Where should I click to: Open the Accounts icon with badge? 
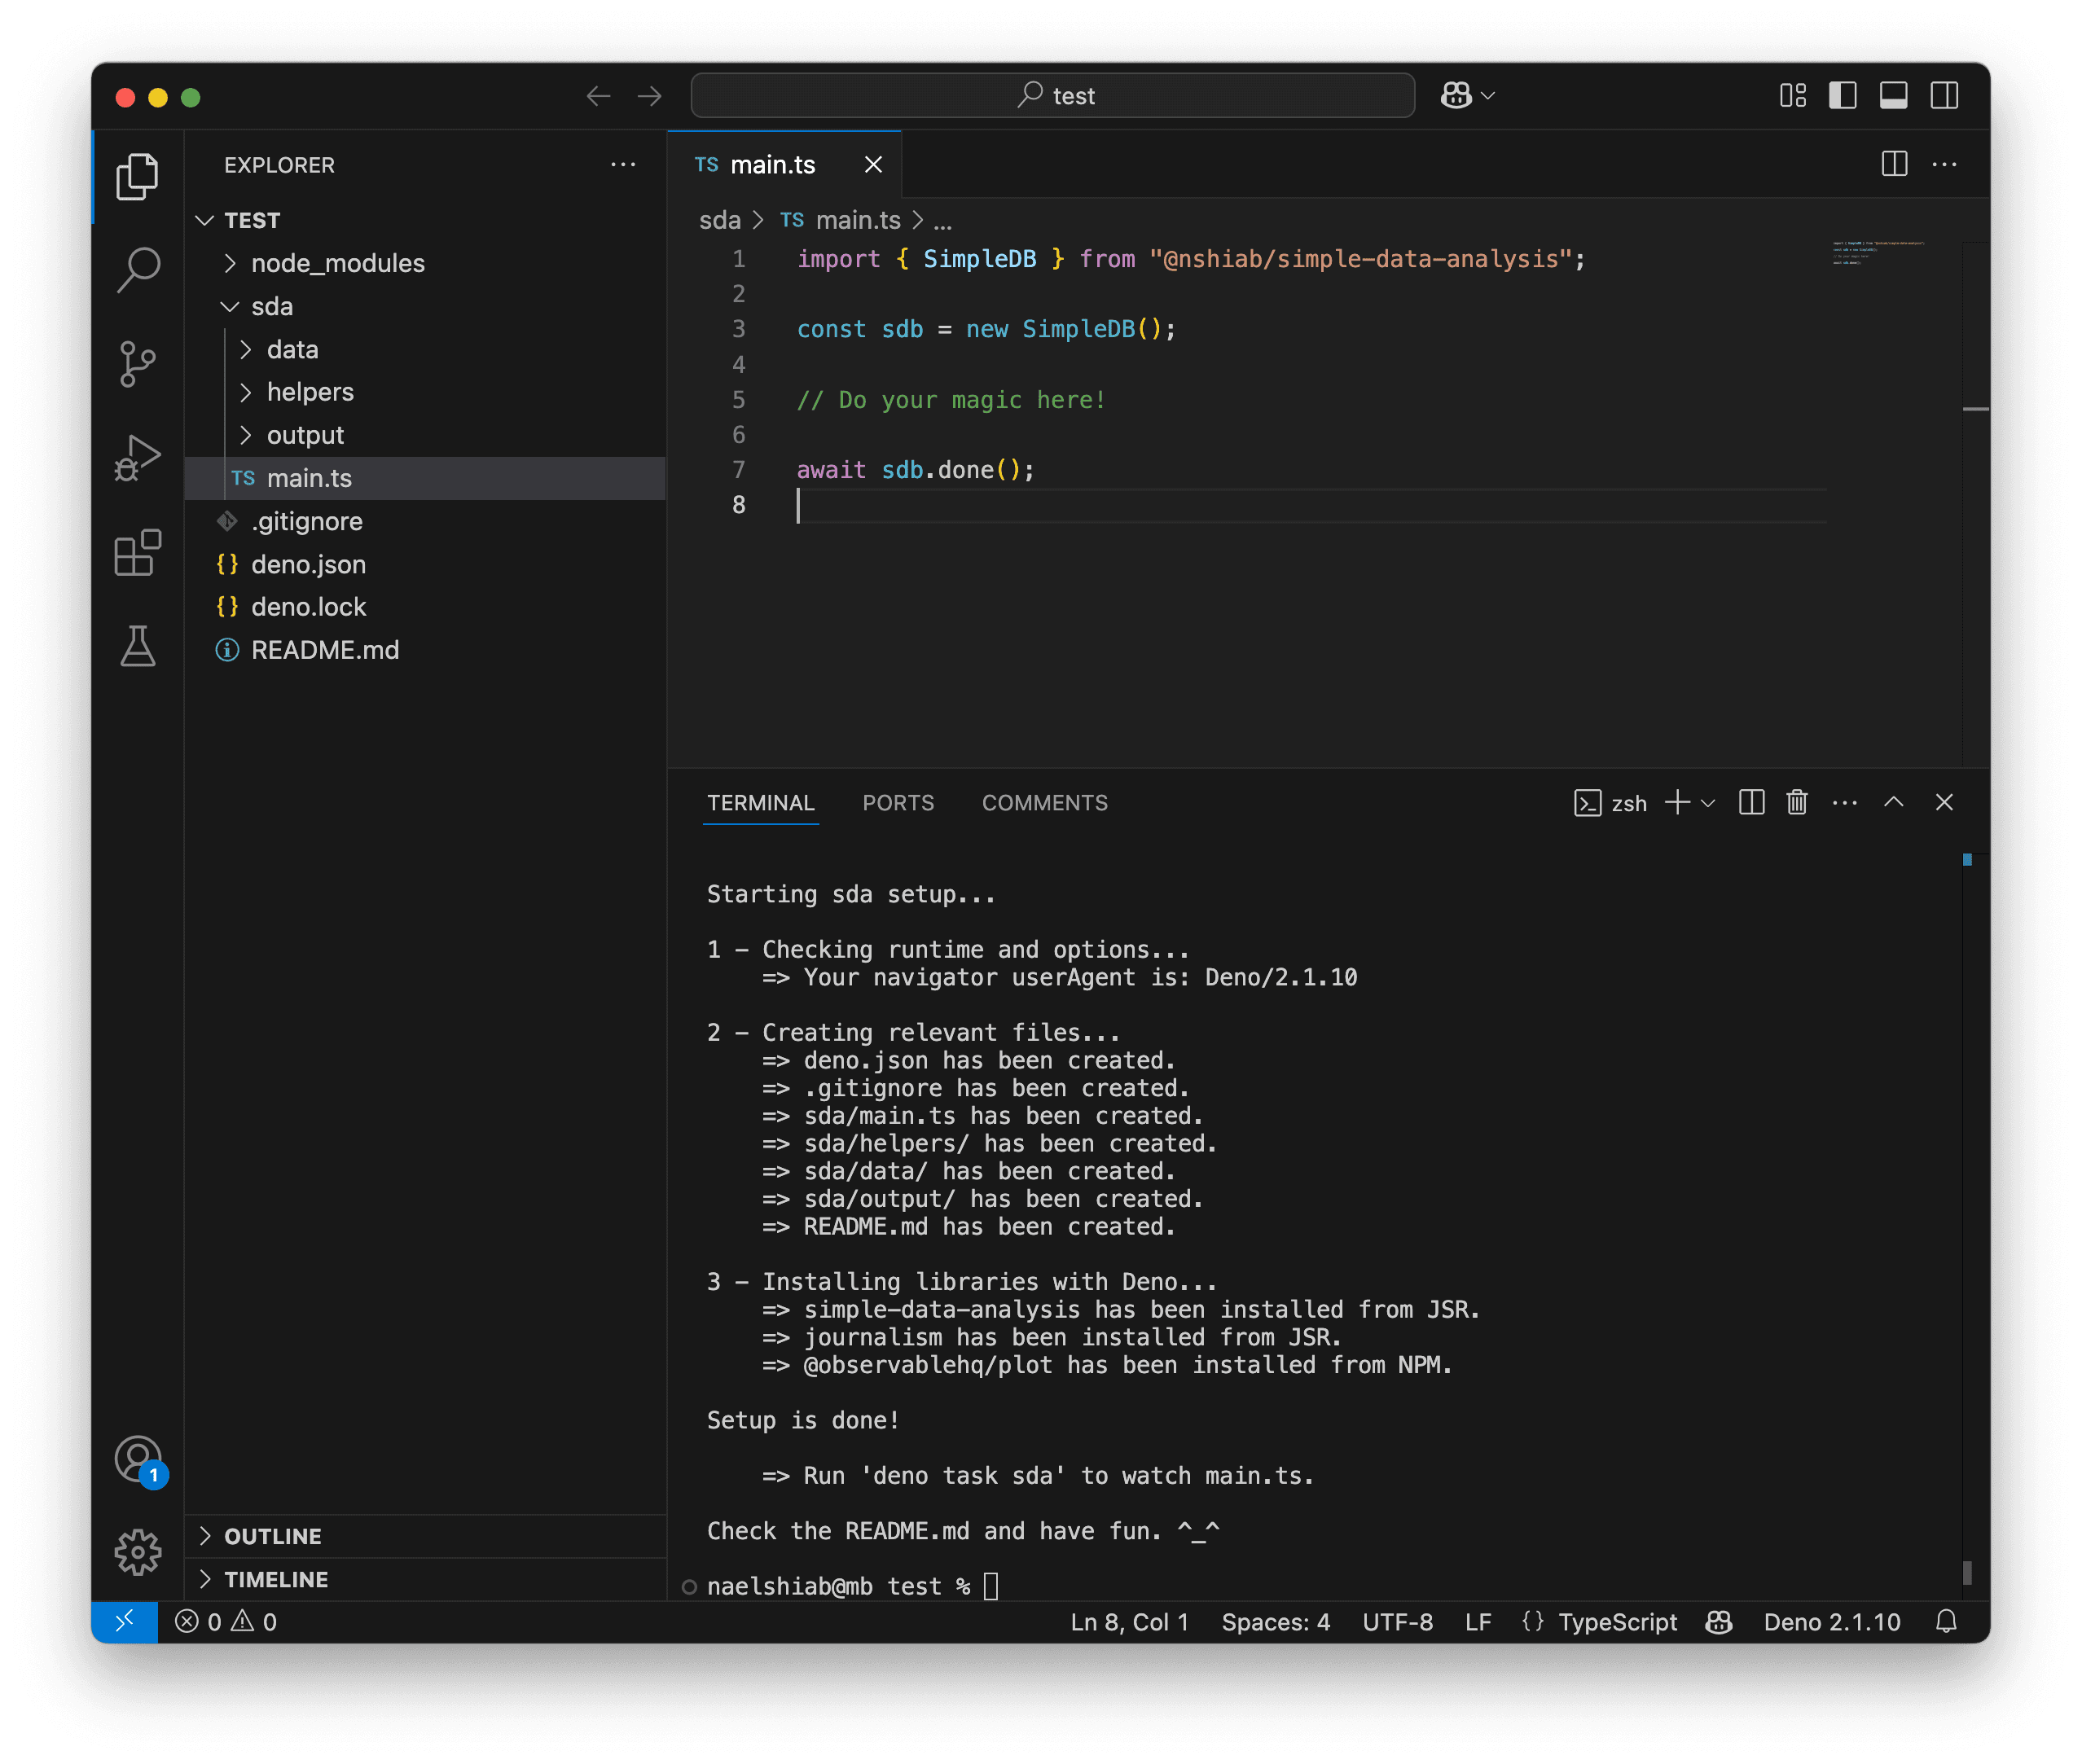(x=139, y=1461)
